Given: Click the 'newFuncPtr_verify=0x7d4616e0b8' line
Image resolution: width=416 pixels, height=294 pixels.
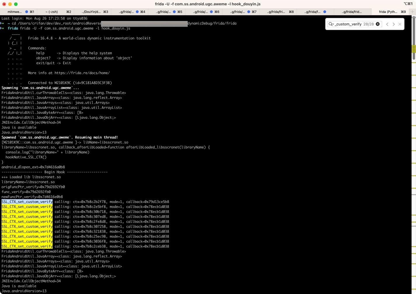Looking at the screenshot, I should [32, 197].
